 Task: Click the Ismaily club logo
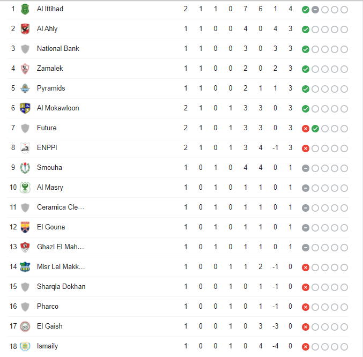click(x=25, y=346)
